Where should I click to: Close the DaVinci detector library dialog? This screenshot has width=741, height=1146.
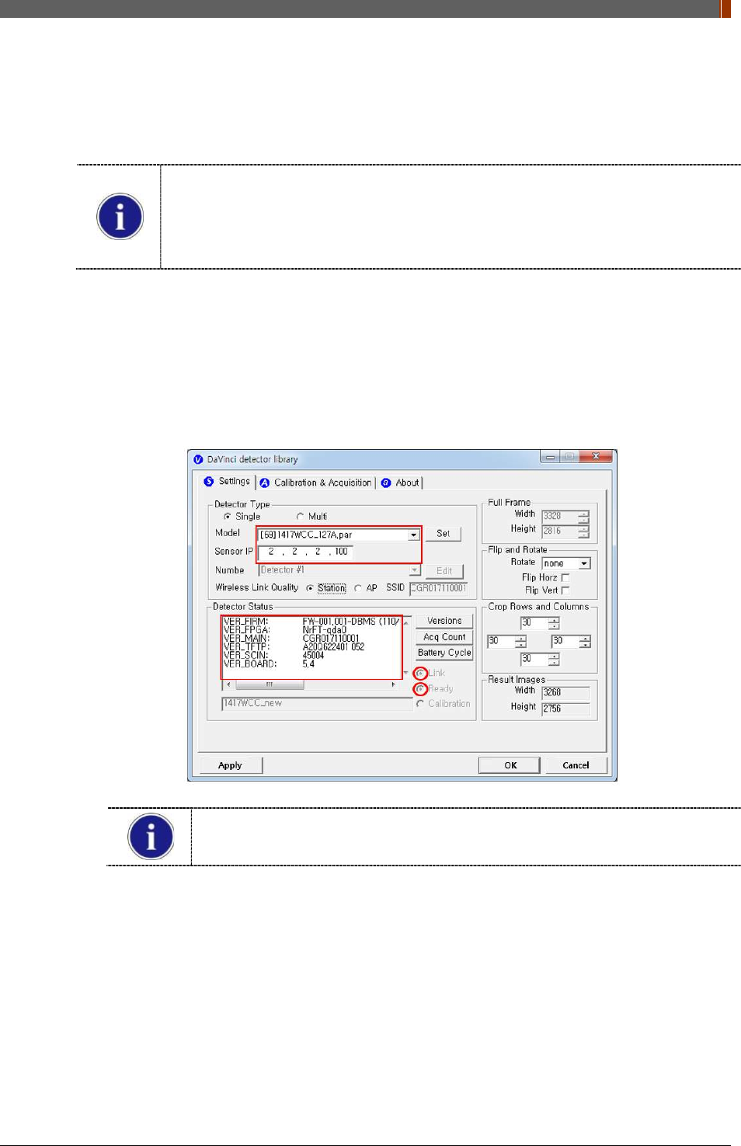pyautogui.click(x=597, y=457)
